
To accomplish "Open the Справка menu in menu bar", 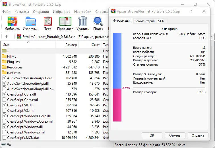I will [x=102, y=12].
